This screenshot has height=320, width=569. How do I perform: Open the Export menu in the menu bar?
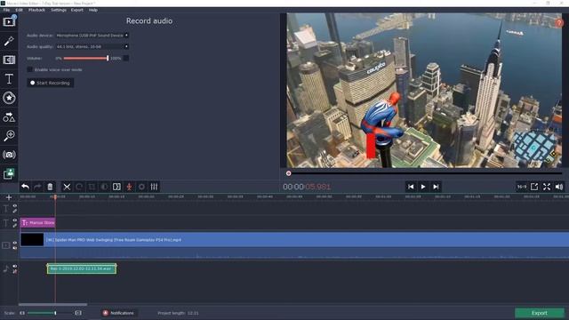tap(77, 10)
